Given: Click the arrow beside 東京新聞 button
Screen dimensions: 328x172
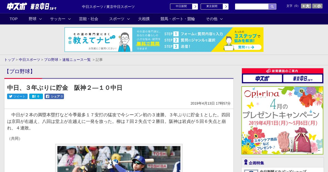Looking at the screenshot, I should pyautogui.click(x=225, y=7).
